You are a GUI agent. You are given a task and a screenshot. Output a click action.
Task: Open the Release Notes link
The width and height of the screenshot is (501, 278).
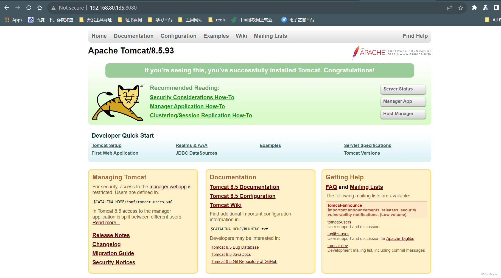coord(111,235)
